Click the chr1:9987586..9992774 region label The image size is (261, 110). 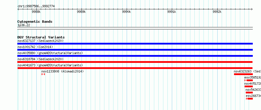[36, 6]
